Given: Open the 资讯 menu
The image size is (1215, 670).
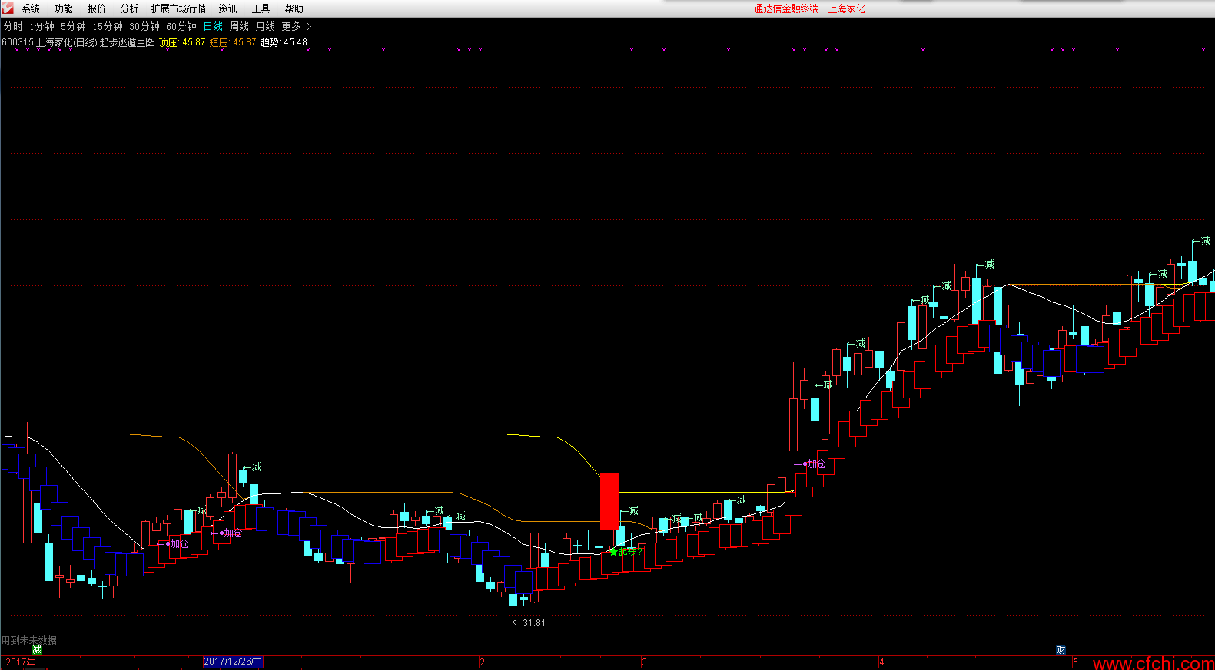Looking at the screenshot, I should coord(228,8).
